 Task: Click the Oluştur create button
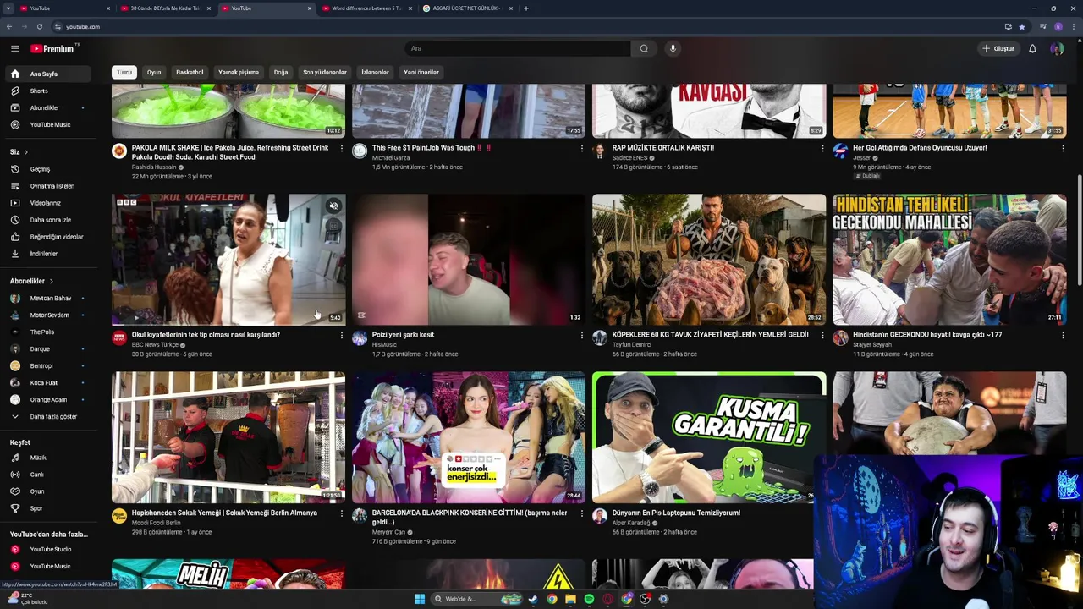coord(998,48)
